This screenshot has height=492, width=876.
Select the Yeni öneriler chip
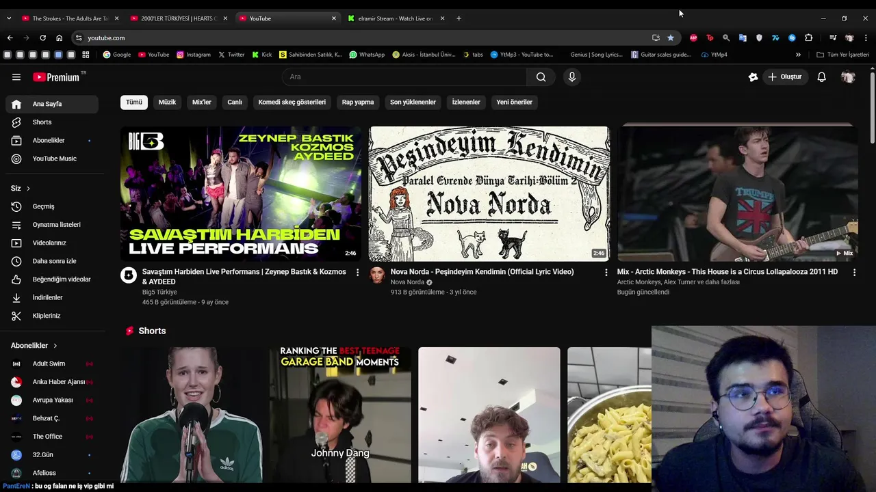click(x=514, y=102)
